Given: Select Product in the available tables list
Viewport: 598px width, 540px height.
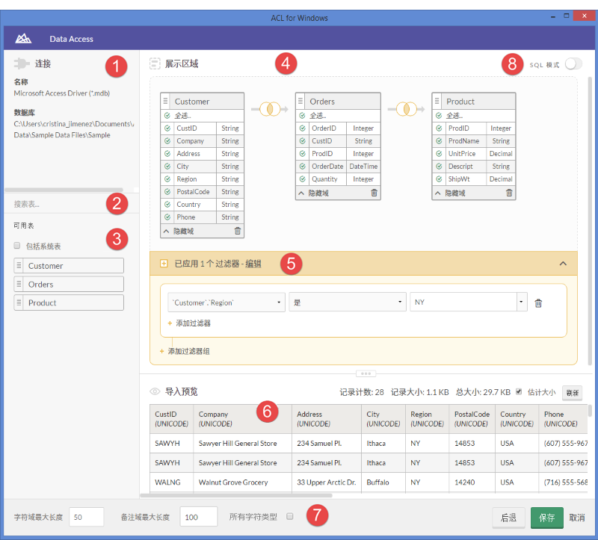Looking at the screenshot, I should [x=69, y=303].
